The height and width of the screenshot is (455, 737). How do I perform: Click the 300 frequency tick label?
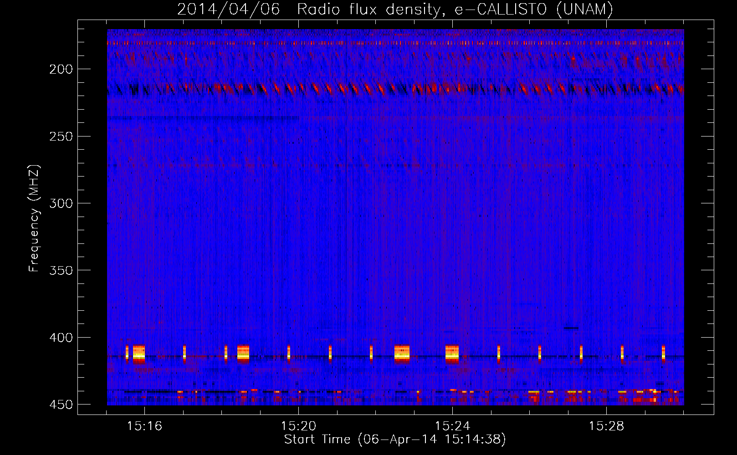(x=61, y=203)
